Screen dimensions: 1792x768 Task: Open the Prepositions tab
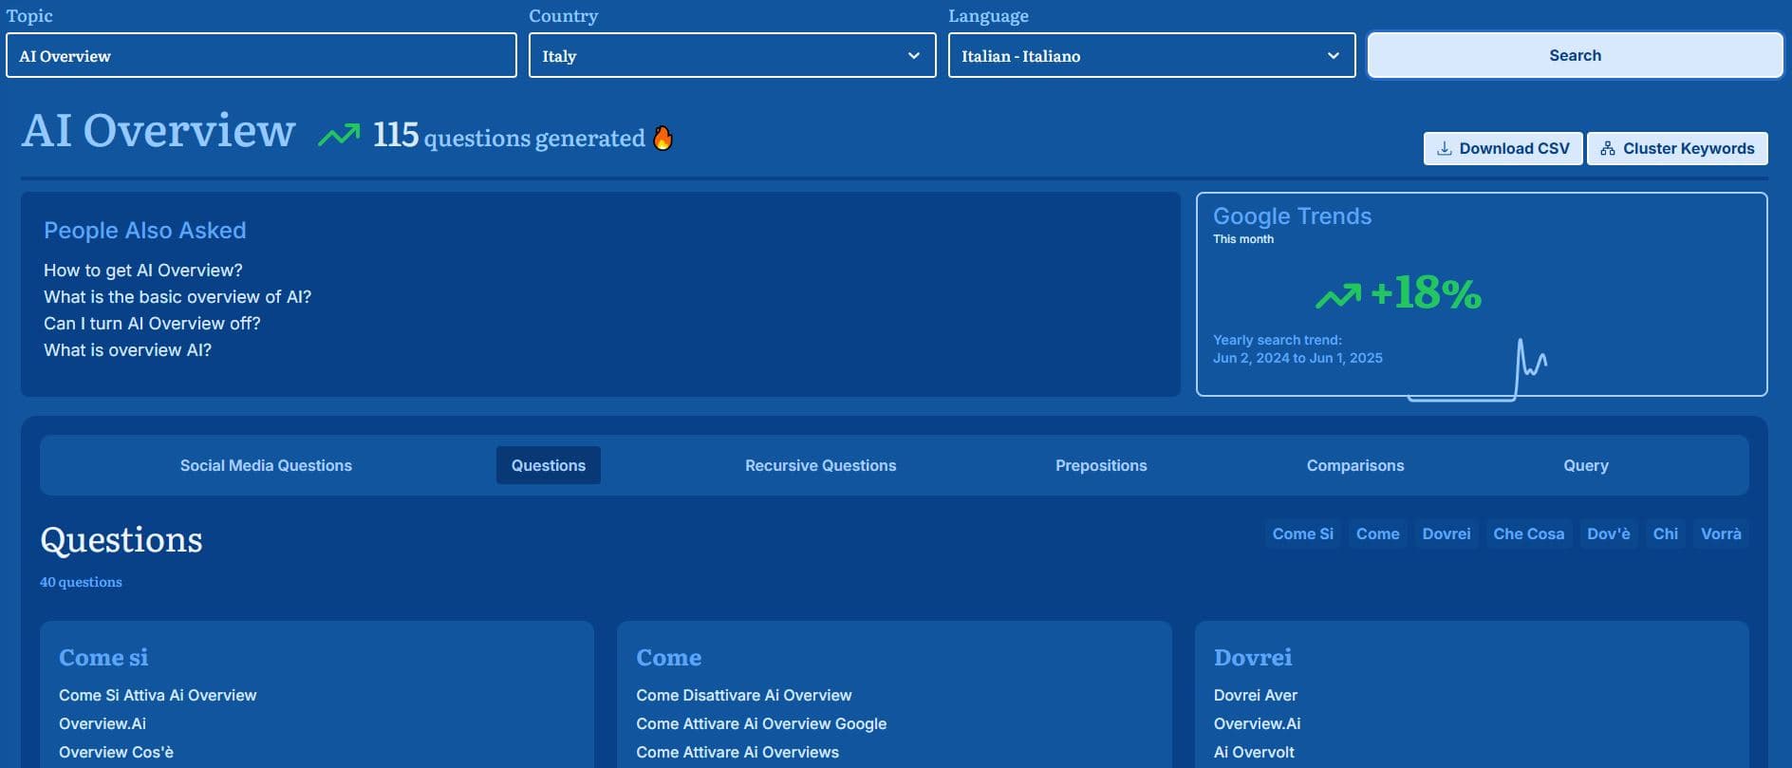point(1101,465)
